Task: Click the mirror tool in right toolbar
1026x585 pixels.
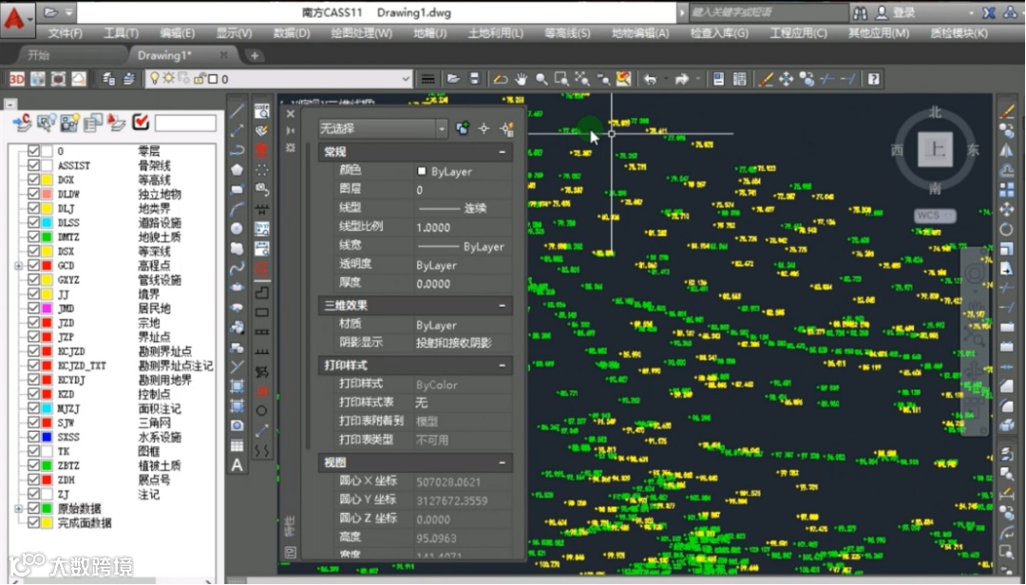Action: (1006, 150)
